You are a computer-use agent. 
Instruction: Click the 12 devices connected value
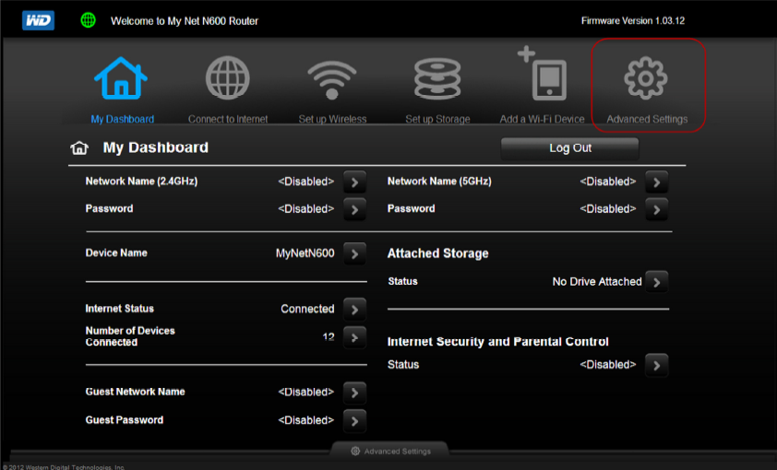tap(329, 337)
